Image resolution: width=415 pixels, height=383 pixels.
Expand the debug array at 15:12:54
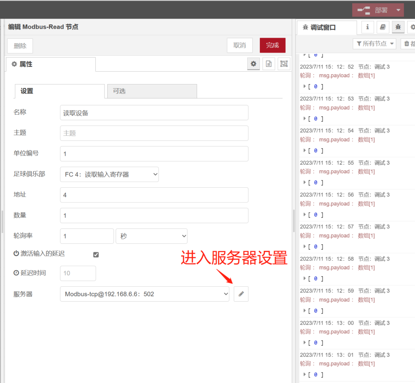point(304,150)
